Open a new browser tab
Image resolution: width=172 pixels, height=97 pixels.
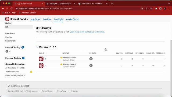click(112, 4)
